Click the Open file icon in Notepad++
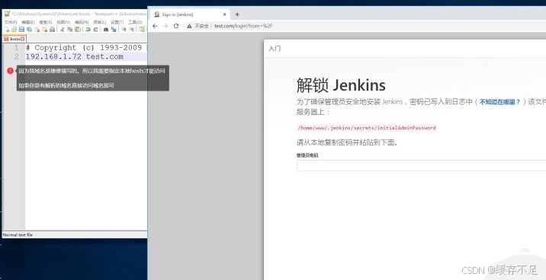The width and height of the screenshot is (546, 280). [14, 30]
